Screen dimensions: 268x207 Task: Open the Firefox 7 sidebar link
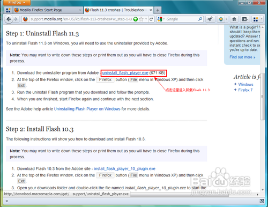point(245,90)
